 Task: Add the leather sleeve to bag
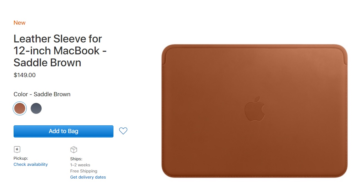pyautogui.click(x=63, y=131)
